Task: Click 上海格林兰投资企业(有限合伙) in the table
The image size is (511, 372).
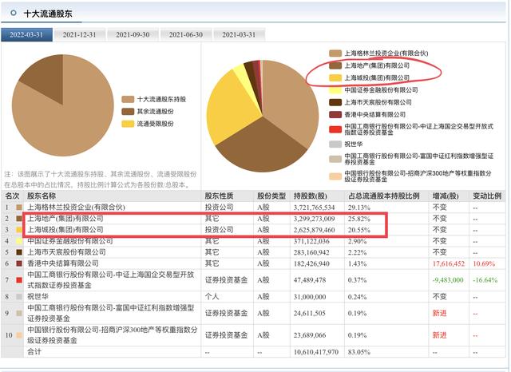Action: tap(76, 208)
